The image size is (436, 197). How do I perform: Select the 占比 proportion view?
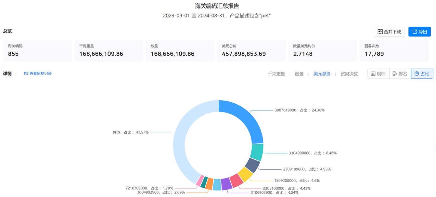tap(422, 74)
